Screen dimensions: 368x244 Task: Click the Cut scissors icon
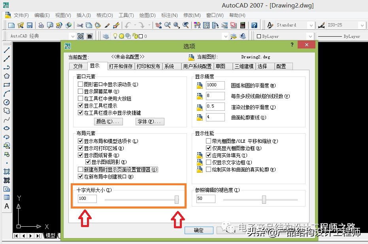[x=80, y=25]
